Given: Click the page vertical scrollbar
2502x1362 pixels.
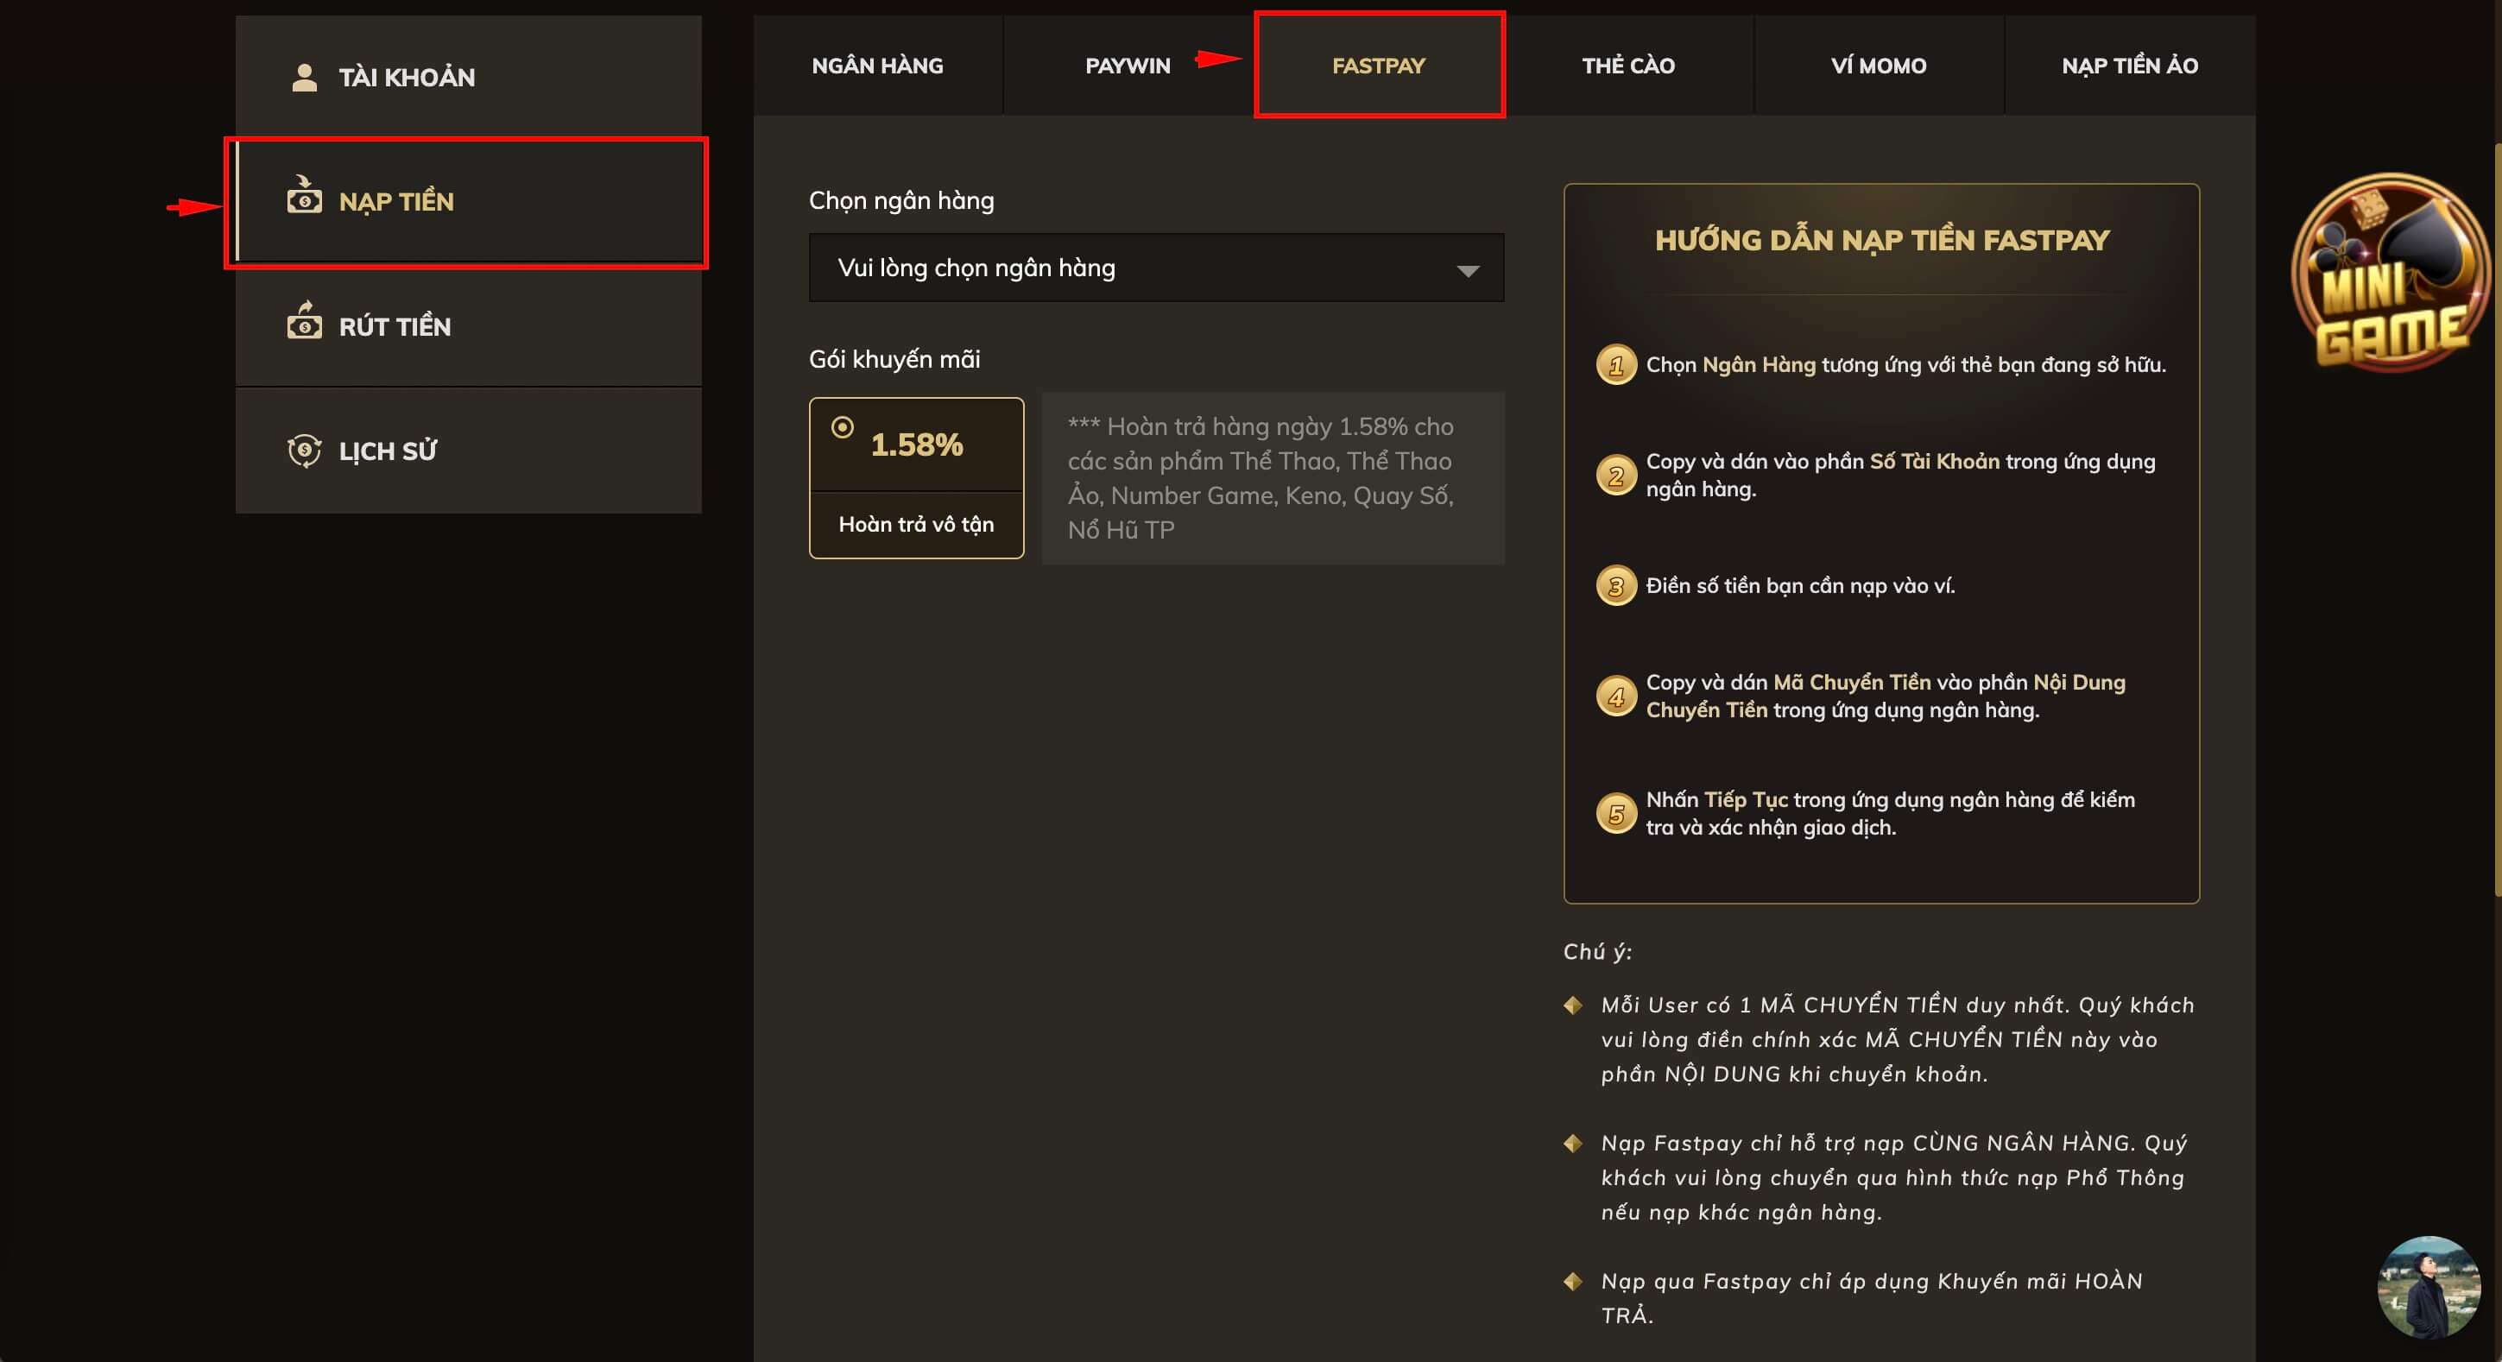Looking at the screenshot, I should point(2499,520).
